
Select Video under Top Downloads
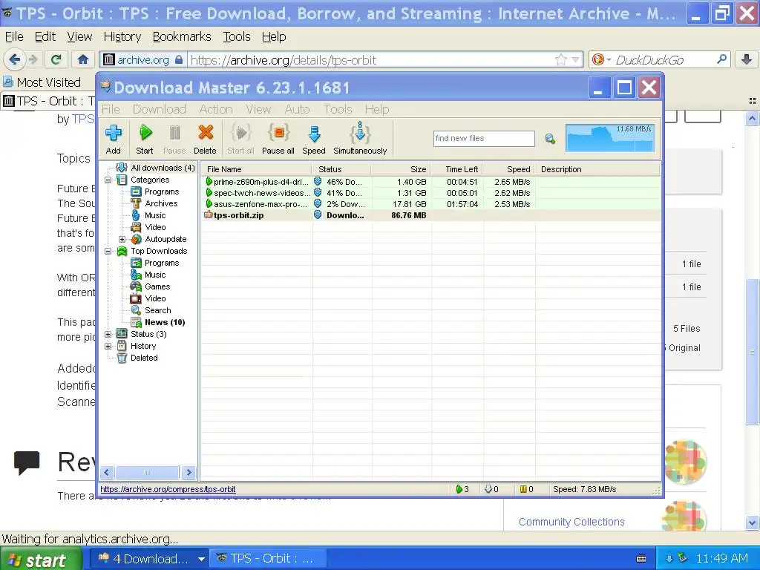[155, 298]
